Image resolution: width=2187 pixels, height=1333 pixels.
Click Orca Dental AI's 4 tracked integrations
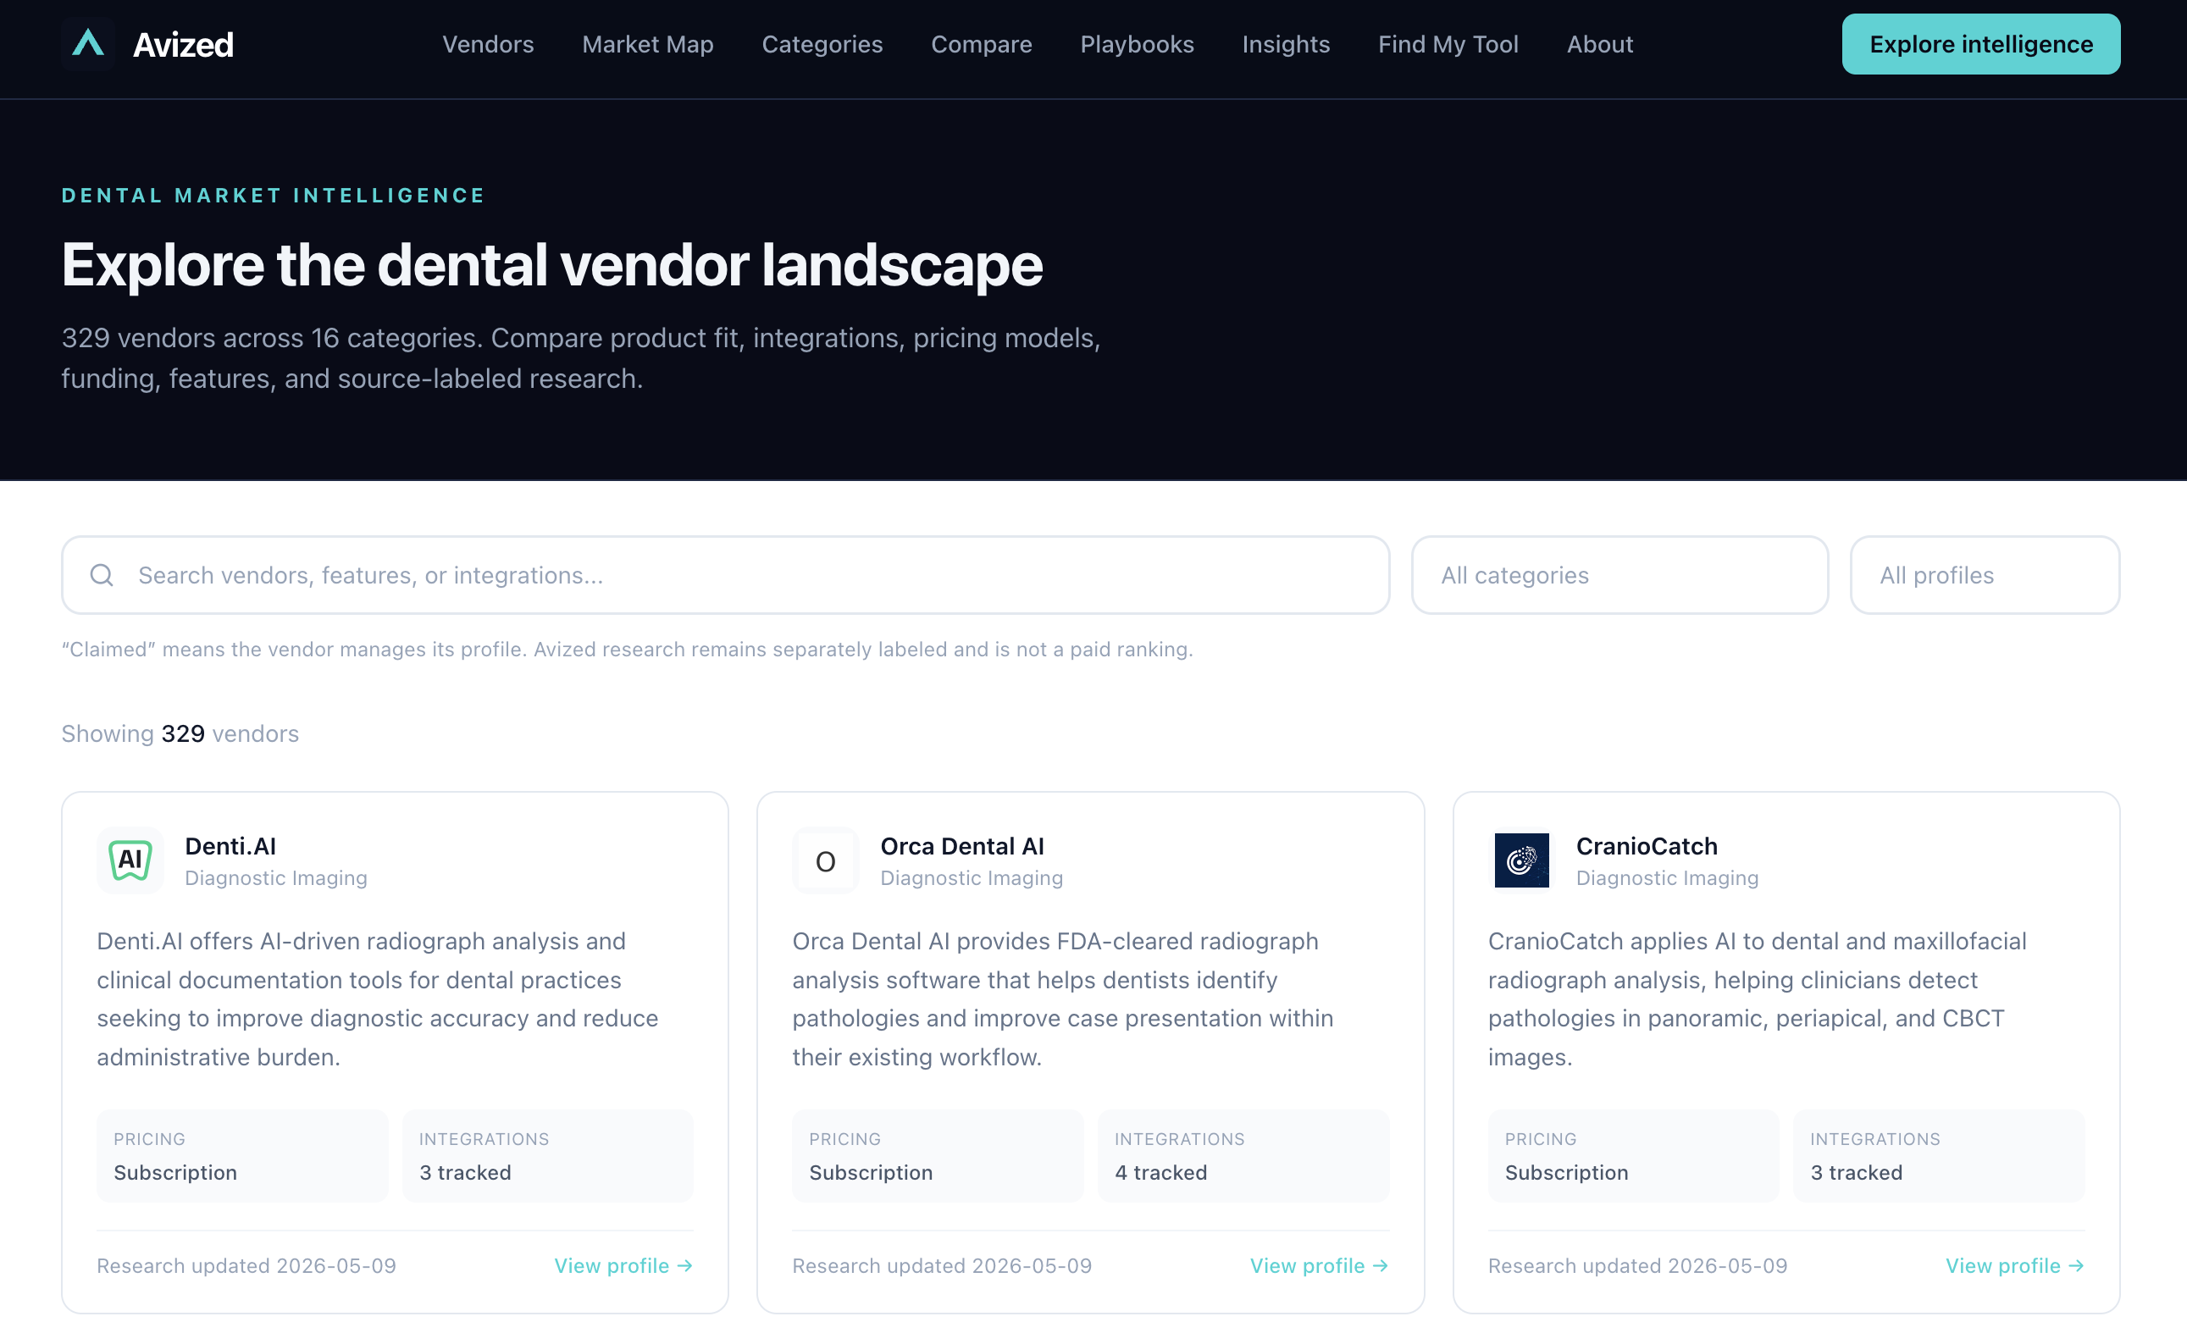pyautogui.click(x=1243, y=1155)
